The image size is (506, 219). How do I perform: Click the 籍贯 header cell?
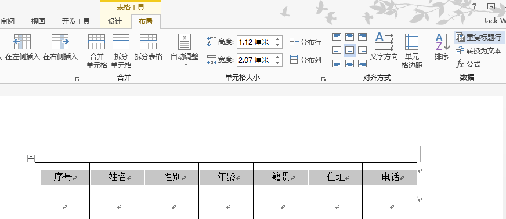click(x=281, y=177)
